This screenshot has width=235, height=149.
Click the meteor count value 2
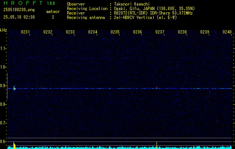click(53, 17)
